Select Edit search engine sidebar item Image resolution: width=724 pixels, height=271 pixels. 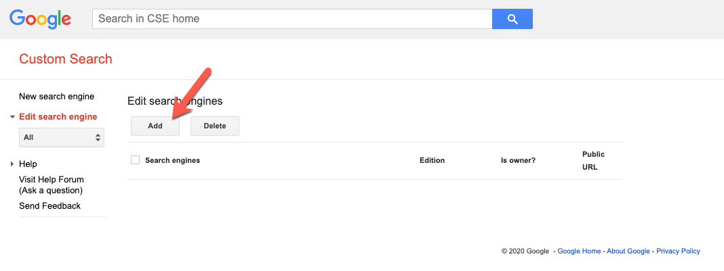[x=58, y=117]
